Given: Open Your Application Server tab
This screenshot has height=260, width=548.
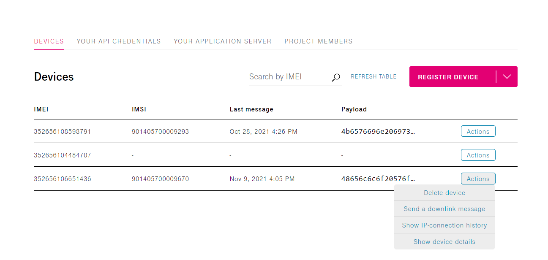Looking at the screenshot, I should [x=223, y=41].
